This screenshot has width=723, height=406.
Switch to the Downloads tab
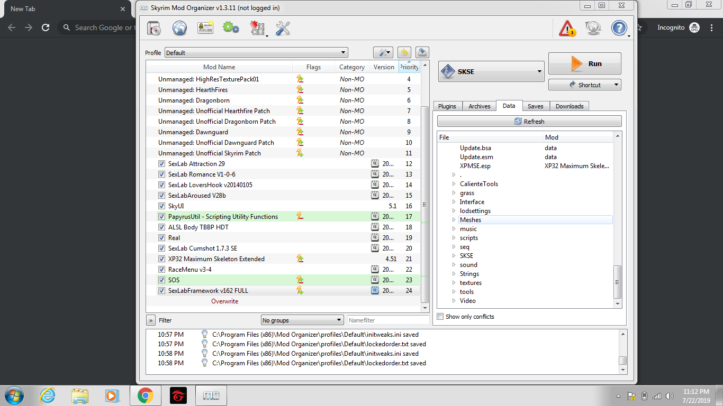(569, 106)
